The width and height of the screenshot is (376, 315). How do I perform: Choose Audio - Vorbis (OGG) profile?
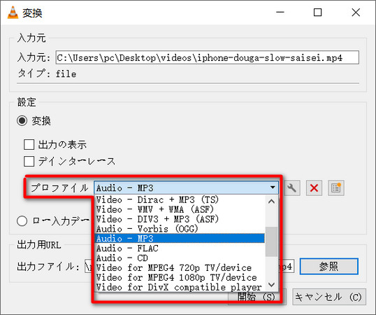(x=180, y=229)
